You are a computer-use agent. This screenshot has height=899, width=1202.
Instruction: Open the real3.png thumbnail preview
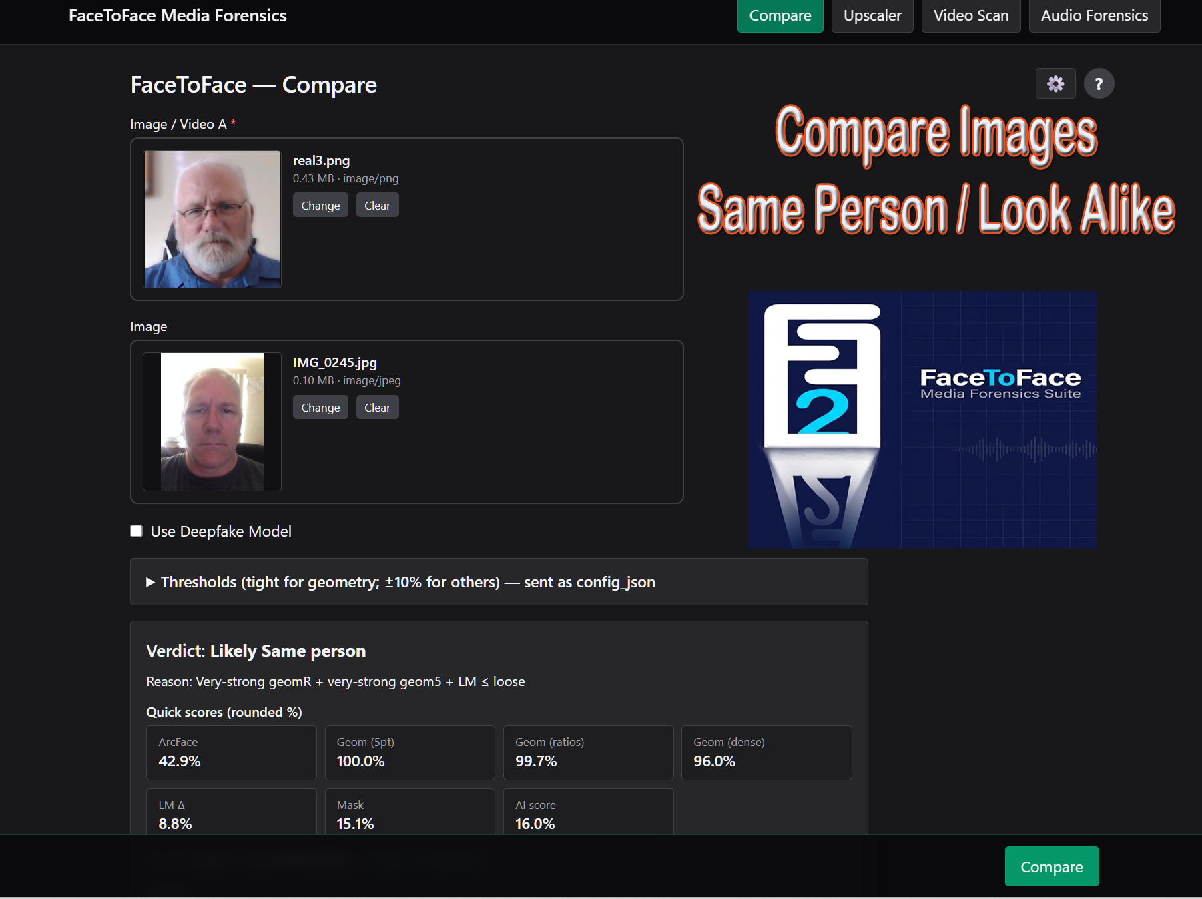[212, 219]
